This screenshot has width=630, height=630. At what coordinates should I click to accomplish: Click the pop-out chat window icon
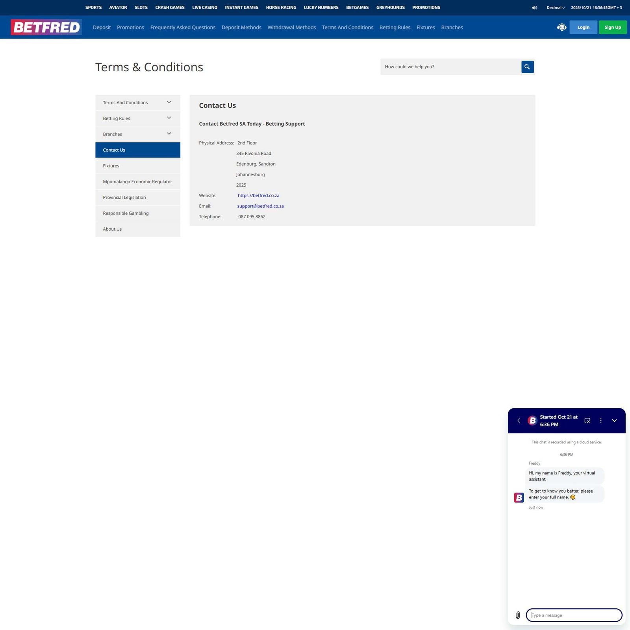[587, 421]
